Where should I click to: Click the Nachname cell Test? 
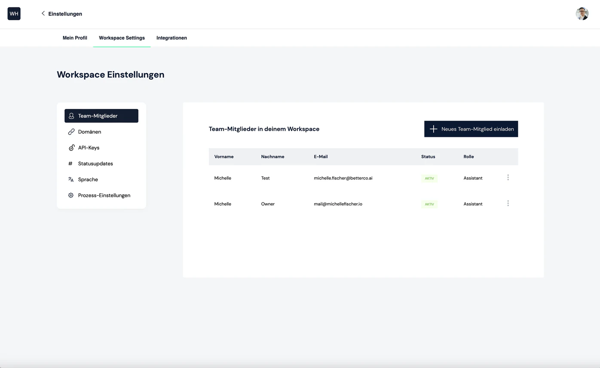265,178
